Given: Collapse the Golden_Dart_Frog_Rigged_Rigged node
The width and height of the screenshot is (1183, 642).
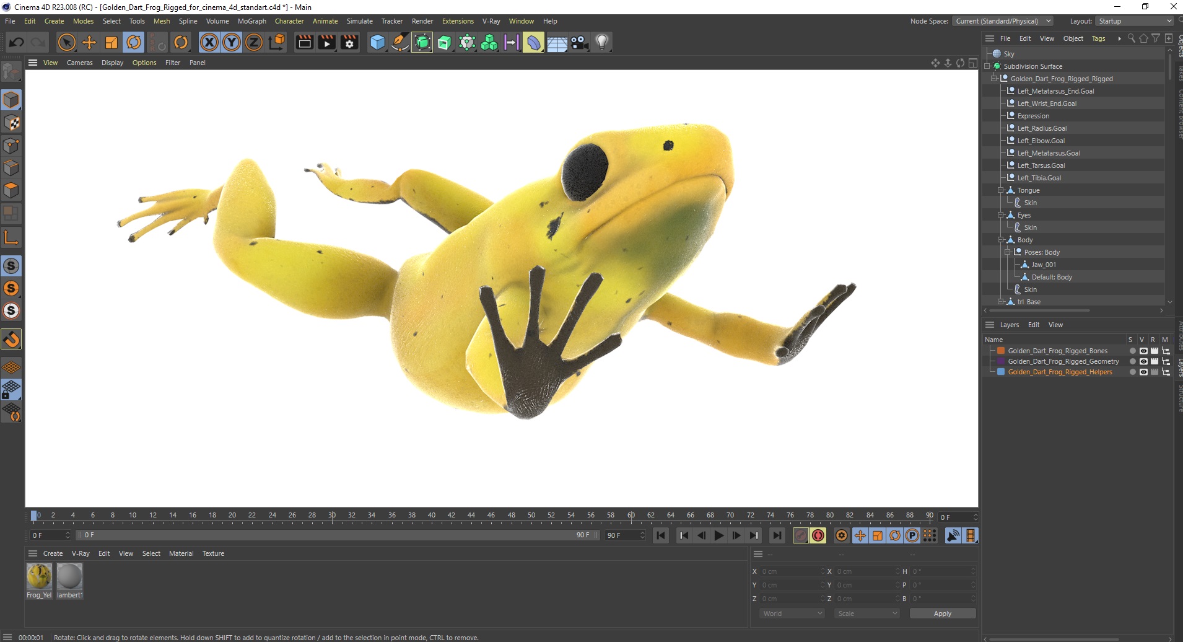Looking at the screenshot, I should coord(994,79).
